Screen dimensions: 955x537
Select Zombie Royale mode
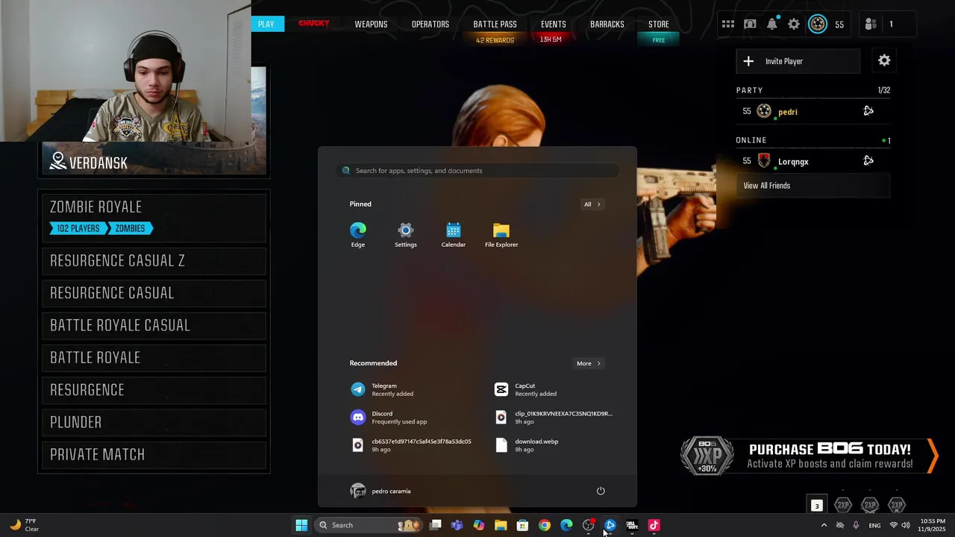(x=154, y=217)
